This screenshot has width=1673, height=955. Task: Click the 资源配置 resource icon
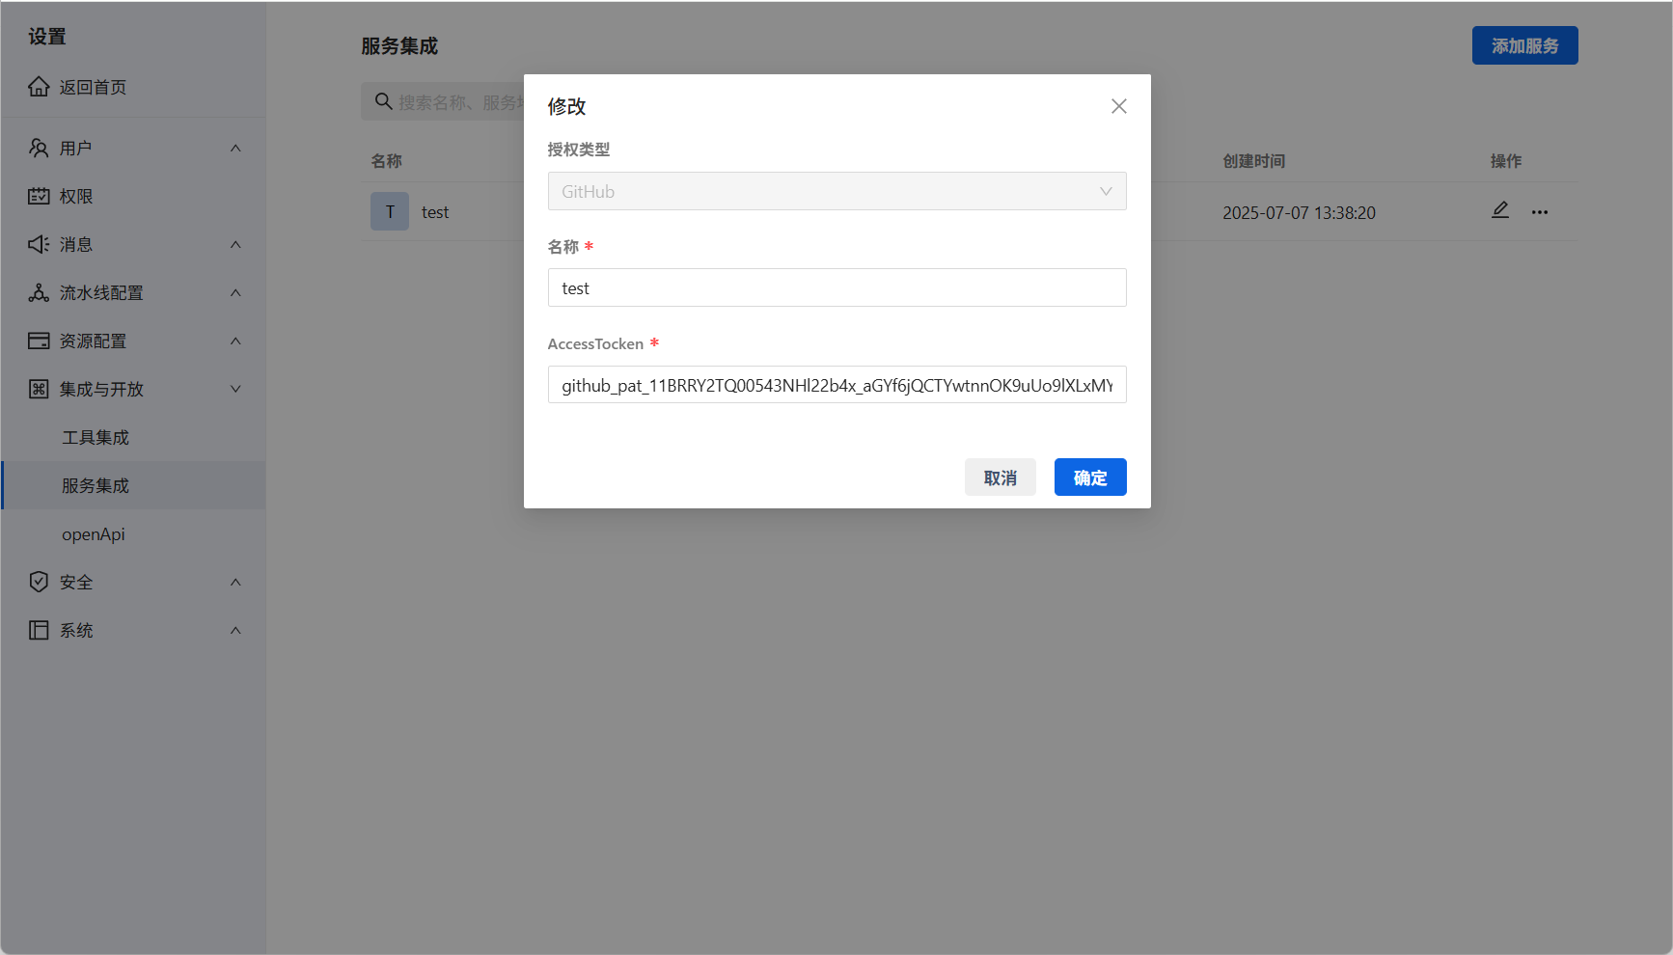(x=39, y=341)
